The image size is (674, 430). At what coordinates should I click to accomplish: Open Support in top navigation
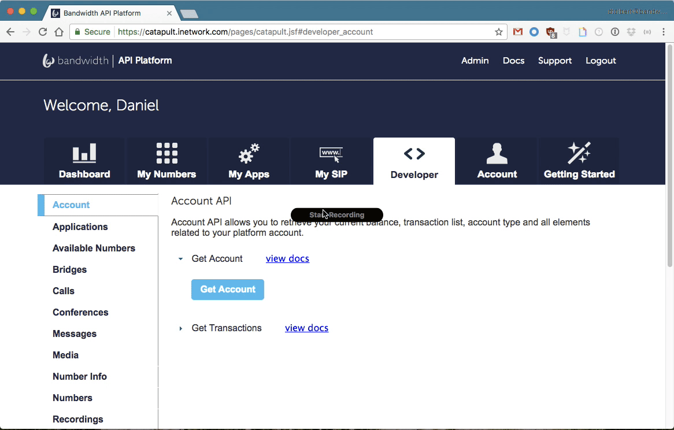pyautogui.click(x=555, y=61)
